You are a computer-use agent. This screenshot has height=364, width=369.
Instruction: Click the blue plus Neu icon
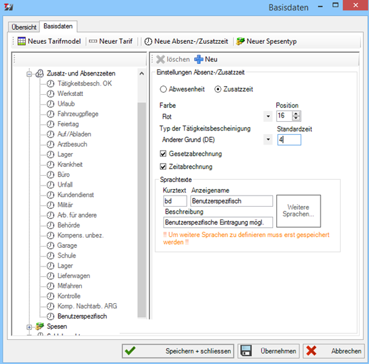click(x=198, y=60)
